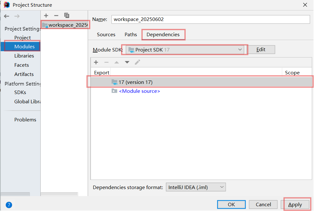Viewport: 314px width, 211px height.
Task: Select the <Module source> dependency row
Action: pyautogui.click(x=201, y=91)
